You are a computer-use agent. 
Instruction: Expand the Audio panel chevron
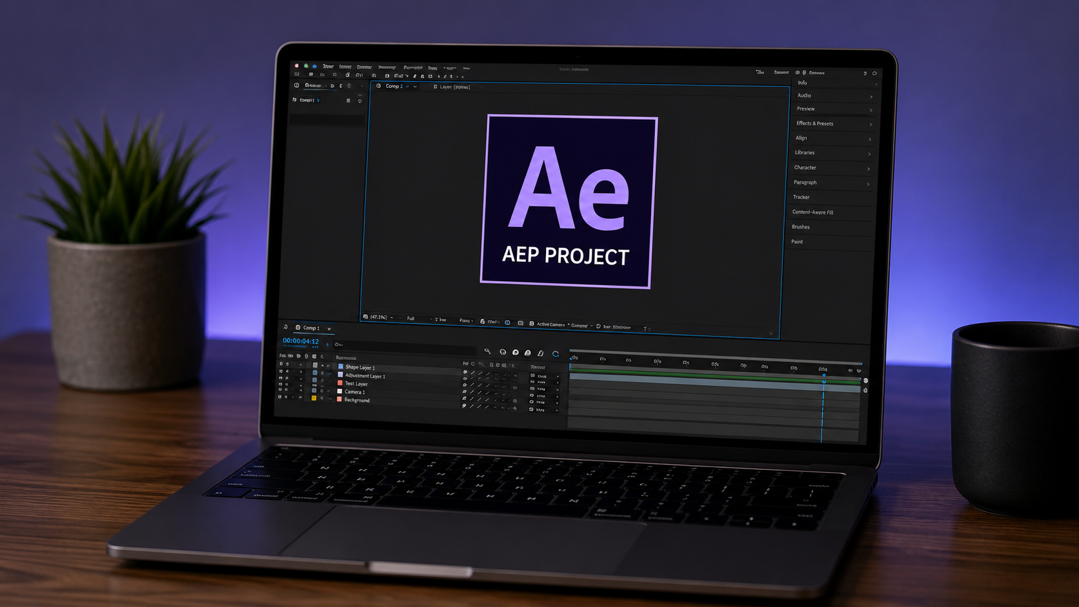871,97
